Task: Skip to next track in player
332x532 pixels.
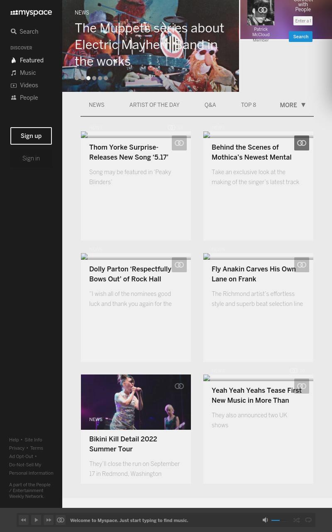Action: click(49, 520)
